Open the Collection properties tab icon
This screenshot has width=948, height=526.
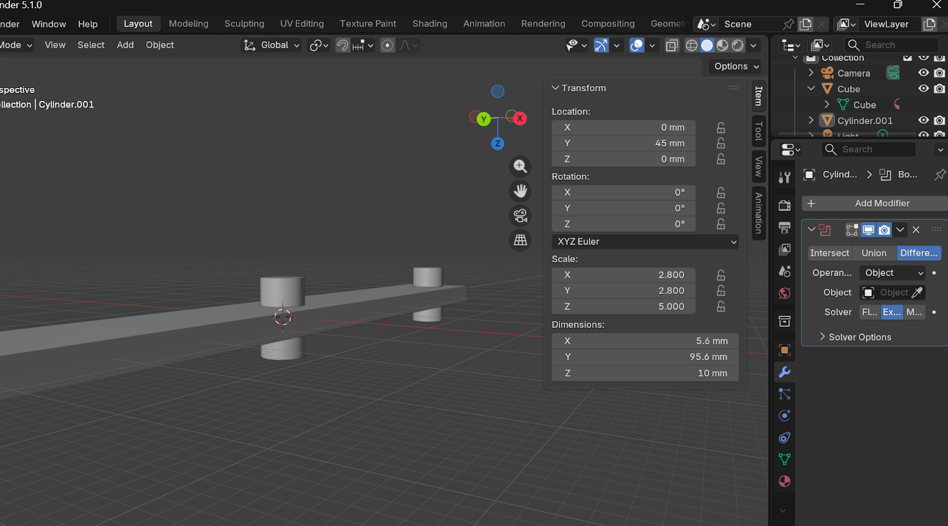(x=784, y=321)
